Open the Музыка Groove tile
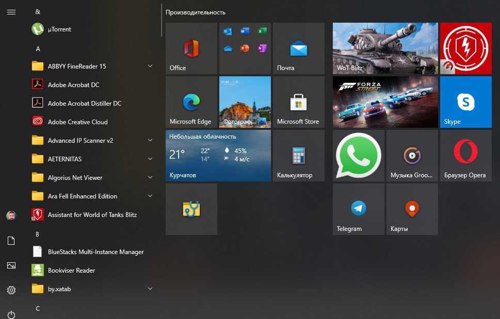The width and height of the screenshot is (500, 319). [x=412, y=155]
